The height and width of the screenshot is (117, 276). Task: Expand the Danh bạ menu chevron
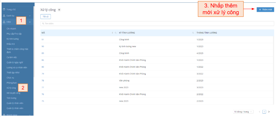coord(30,16)
